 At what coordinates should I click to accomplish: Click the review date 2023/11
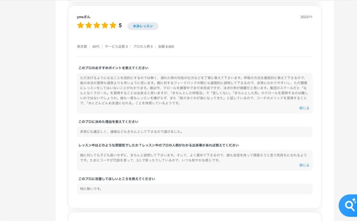[306, 17]
